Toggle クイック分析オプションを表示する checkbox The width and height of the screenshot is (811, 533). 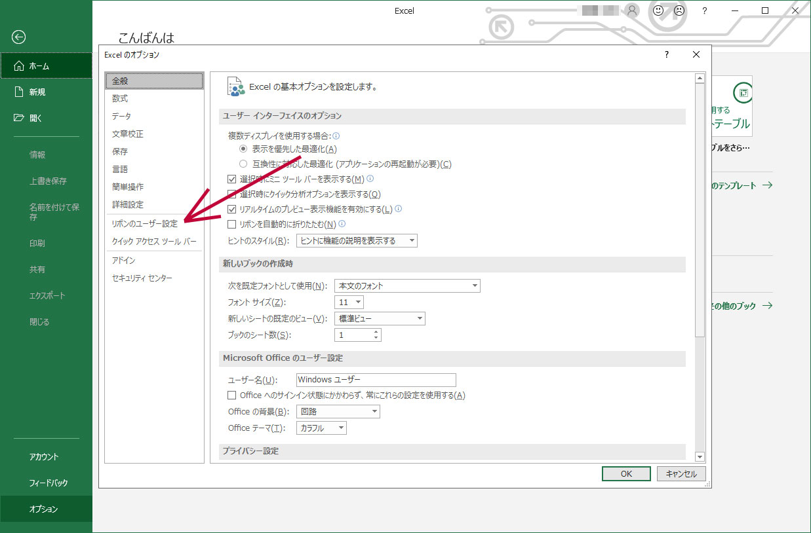[x=231, y=194]
